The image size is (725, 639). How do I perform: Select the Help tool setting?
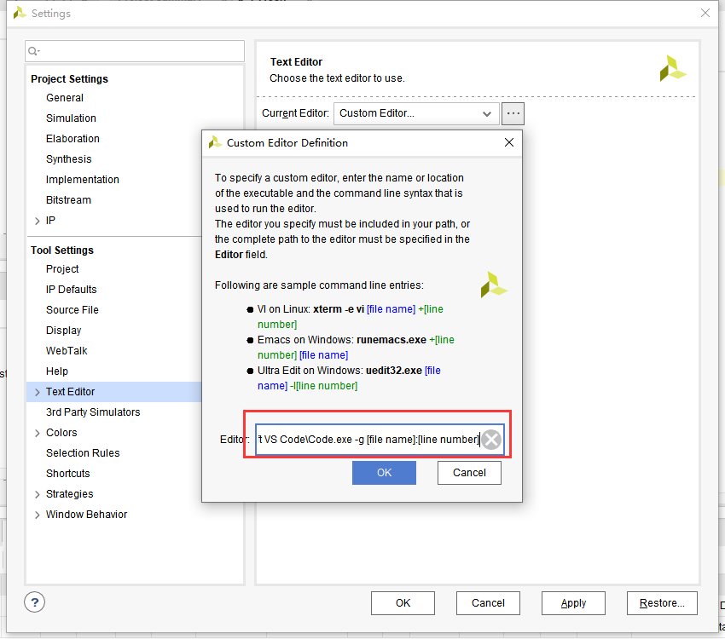tap(57, 371)
